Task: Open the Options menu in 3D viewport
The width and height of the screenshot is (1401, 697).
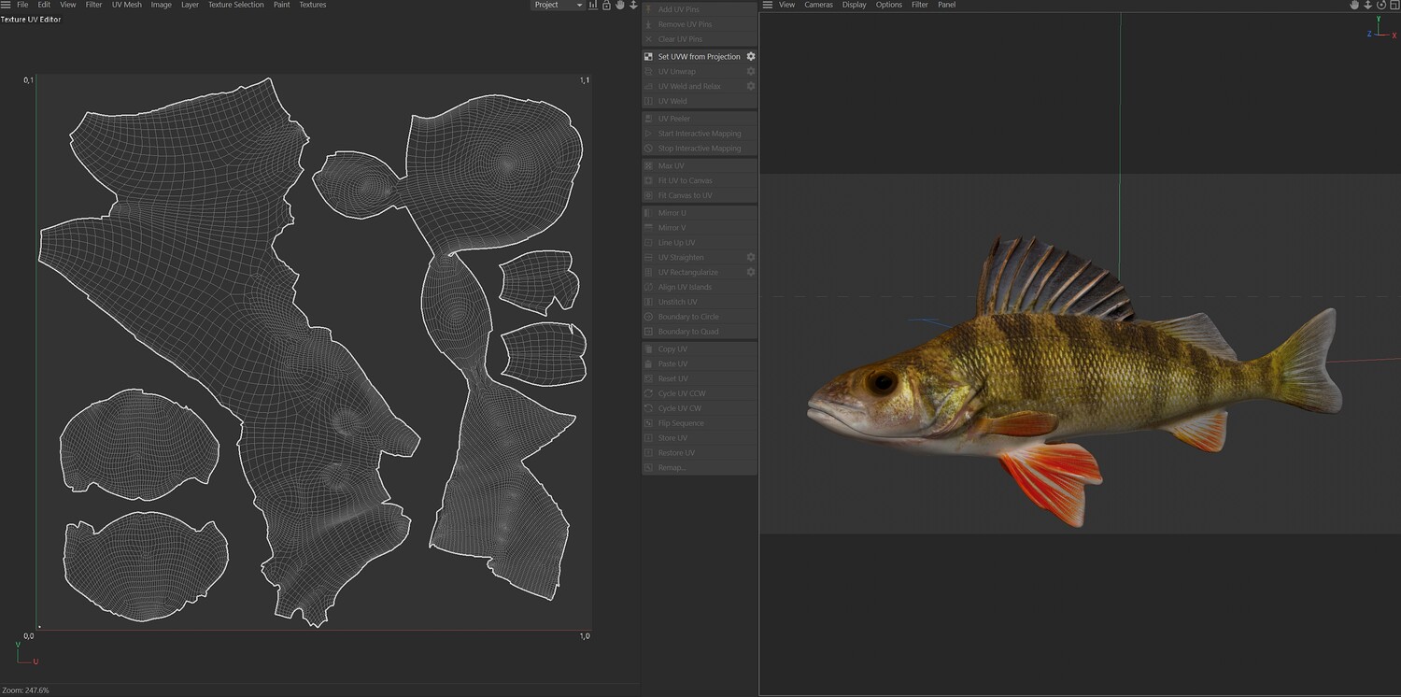Action: pos(888,5)
